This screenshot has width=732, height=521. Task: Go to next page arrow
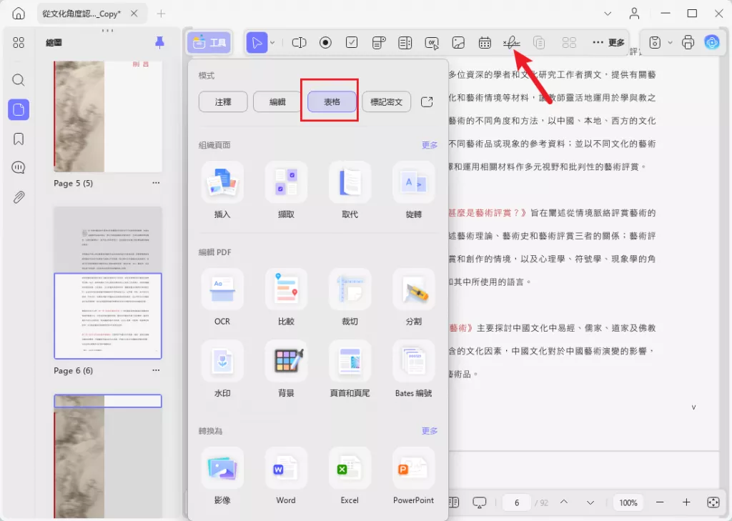[x=590, y=502]
